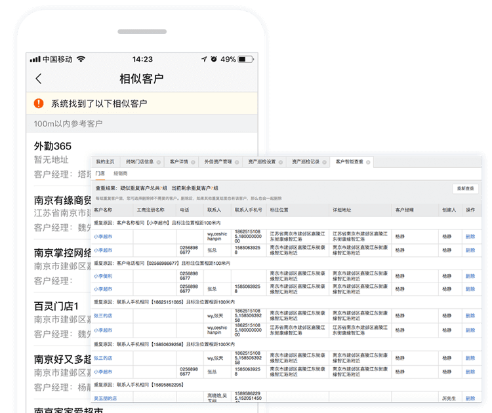Tap the orange warning exclamation icon
This screenshot has width=492, height=413.
pyautogui.click(x=39, y=103)
